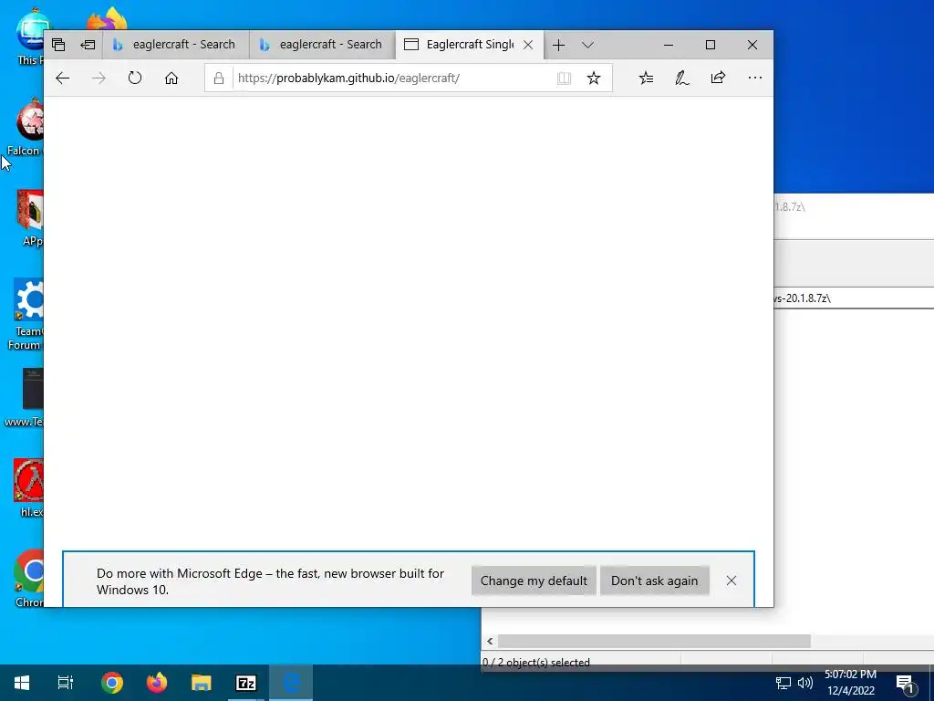Select the Chrome desktop shortcut icon
The height and width of the screenshot is (701, 934).
point(28,578)
